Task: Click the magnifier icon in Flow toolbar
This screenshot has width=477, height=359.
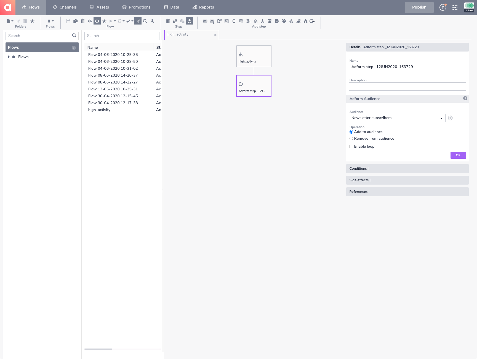Action: tap(145, 21)
